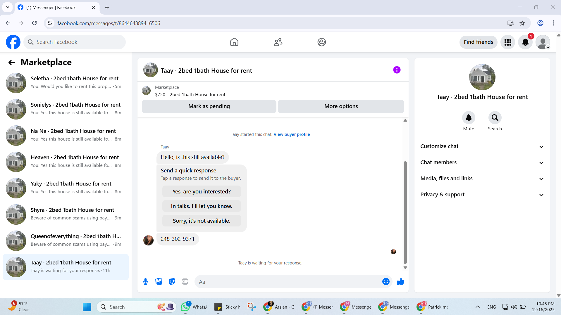Open the Queenofeverything conversation

(66, 241)
